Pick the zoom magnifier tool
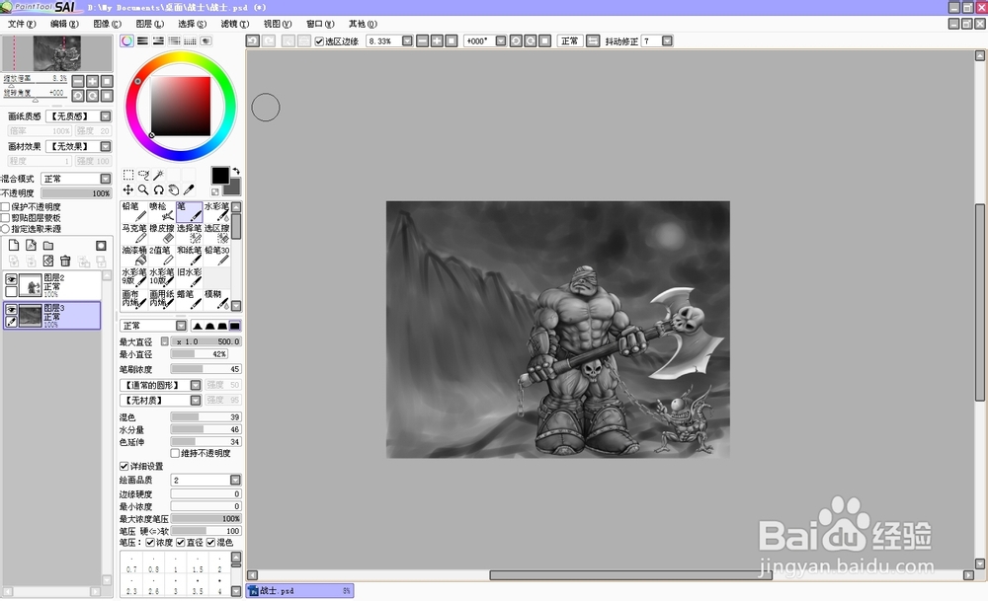988x601 pixels. coord(143,189)
